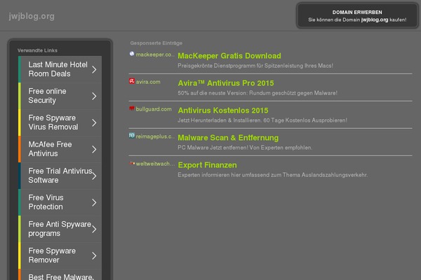Click 'Preisgekrönte Dienstprogramm' description text
Screen dimensions: 421x280
(x=255, y=66)
